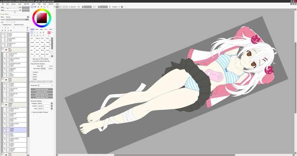The width and height of the screenshot is (297, 156).
Task: Select the rectangular Selection tool
Action: point(32,33)
